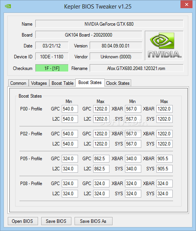The image size is (196, 231).
Task: Edit P08 profile GPC Max value
Action: [x=101, y=184]
